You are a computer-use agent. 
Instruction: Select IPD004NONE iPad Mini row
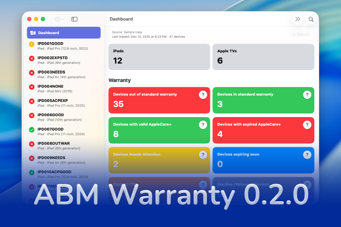tap(64, 89)
